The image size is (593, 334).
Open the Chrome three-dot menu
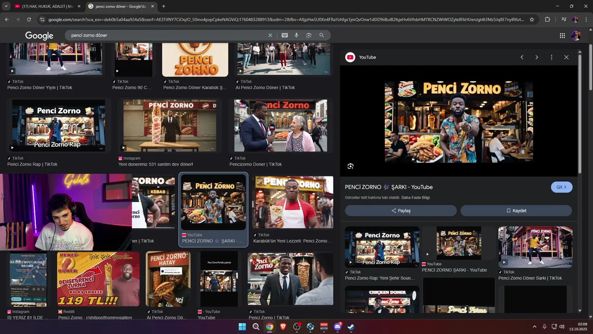586,19
